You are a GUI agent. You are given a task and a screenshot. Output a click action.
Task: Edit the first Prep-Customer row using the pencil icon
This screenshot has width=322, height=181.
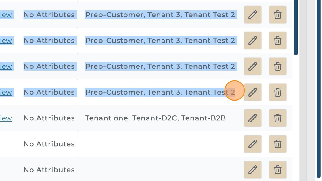click(x=252, y=15)
